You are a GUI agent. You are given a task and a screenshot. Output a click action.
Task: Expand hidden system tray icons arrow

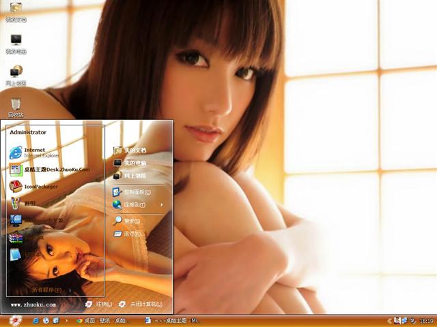click(x=389, y=321)
